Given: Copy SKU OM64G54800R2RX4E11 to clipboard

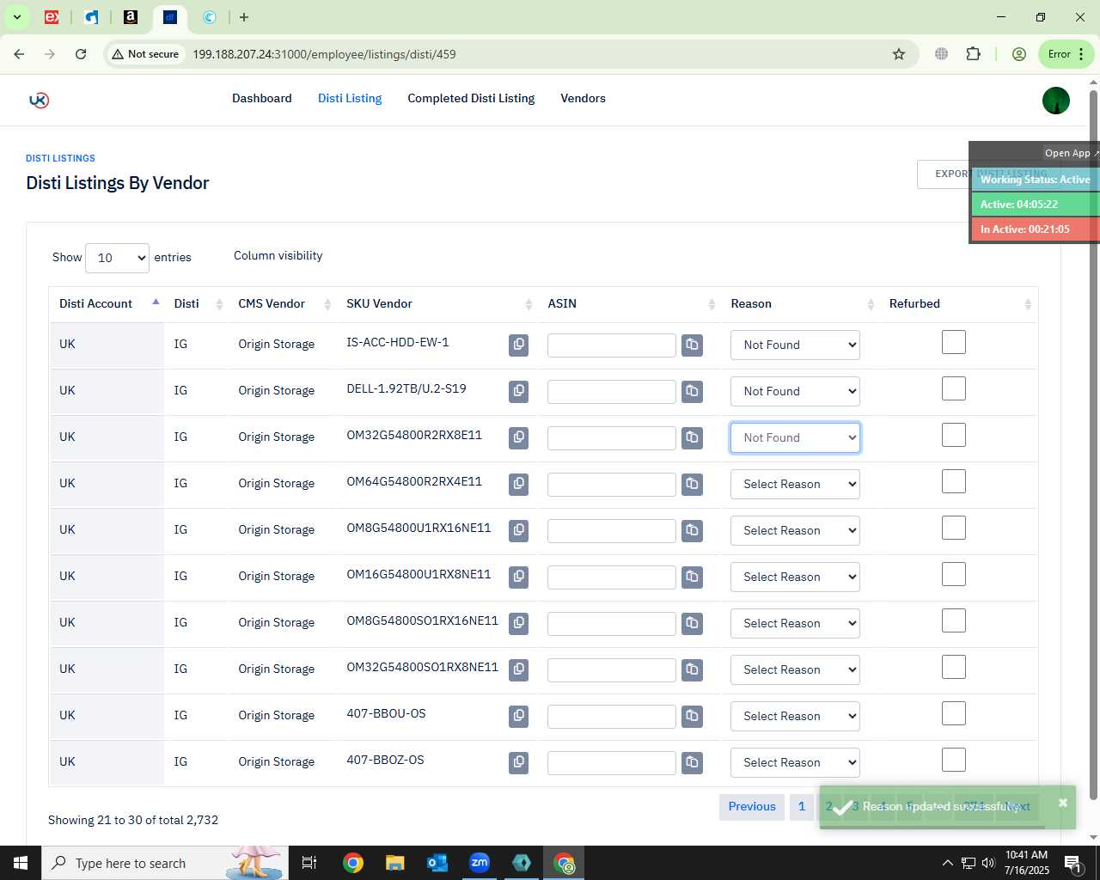Looking at the screenshot, I should 518,484.
